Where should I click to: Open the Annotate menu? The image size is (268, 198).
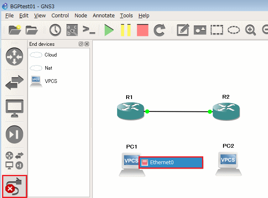click(104, 16)
